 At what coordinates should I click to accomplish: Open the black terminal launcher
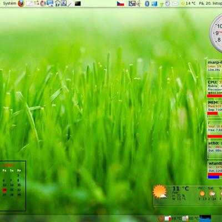tap(78, 3)
